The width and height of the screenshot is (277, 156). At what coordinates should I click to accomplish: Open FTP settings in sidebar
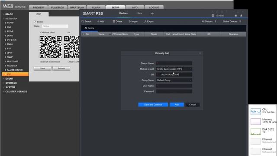point(9,49)
